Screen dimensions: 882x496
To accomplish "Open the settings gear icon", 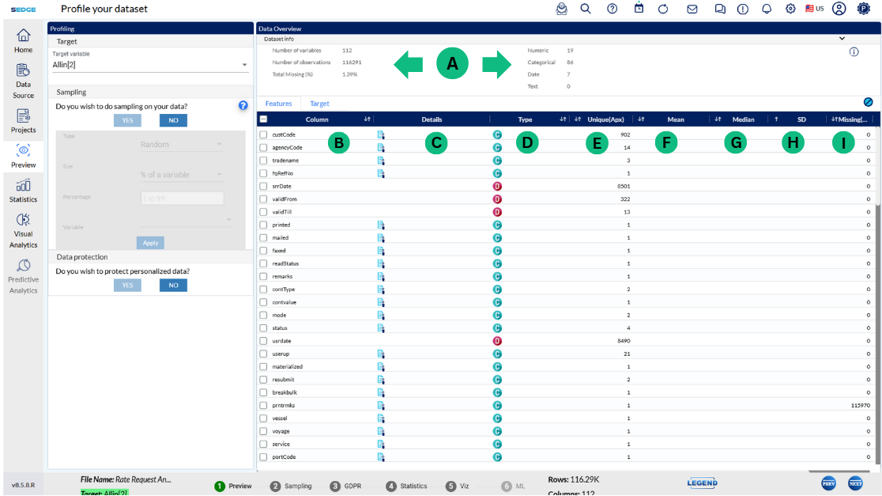I will point(790,9).
